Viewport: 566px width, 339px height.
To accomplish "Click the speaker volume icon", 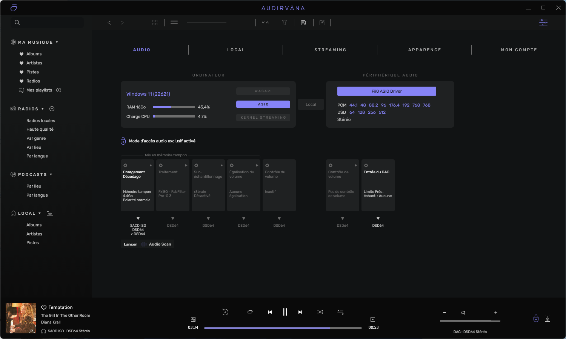I will [x=463, y=313].
